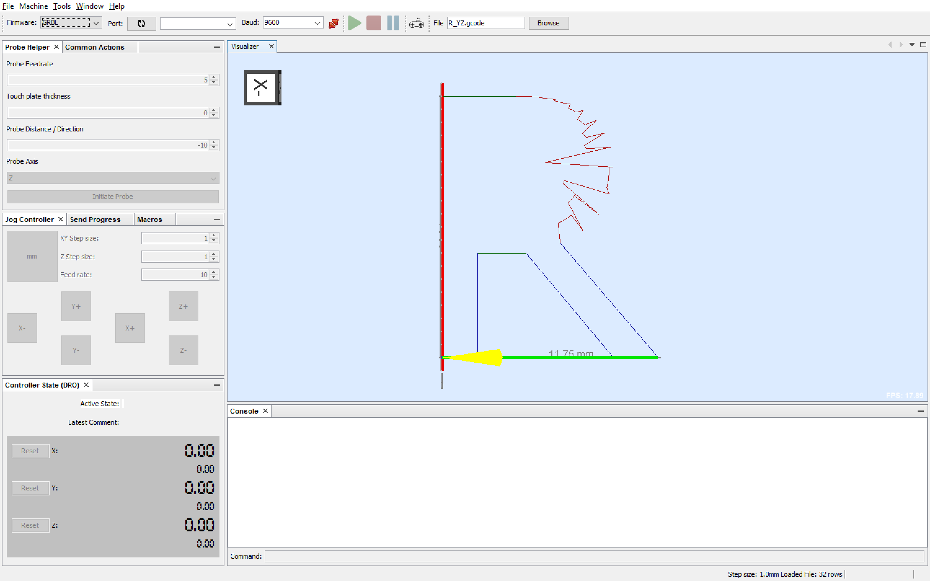This screenshot has width=930, height=581.
Task: Click the Probe Feedrate value field
Action: [108, 80]
